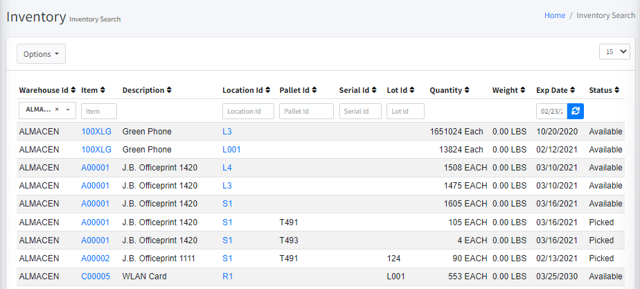
Task: Click the Exp Date filter field
Action: tap(551, 112)
